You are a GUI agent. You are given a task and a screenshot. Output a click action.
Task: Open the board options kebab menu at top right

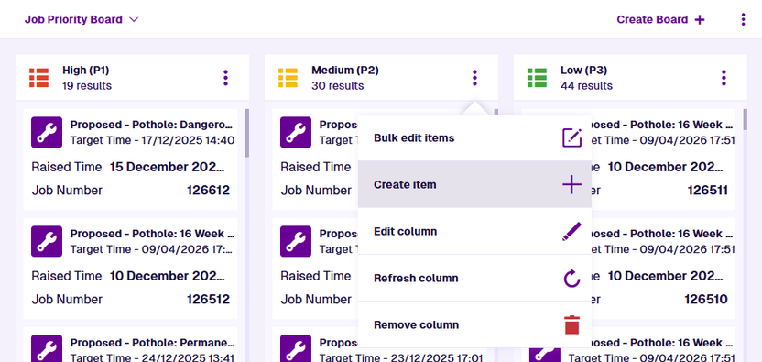743,19
